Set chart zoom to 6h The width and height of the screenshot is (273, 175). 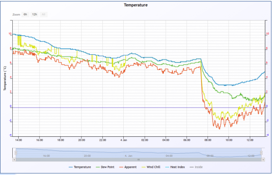pos(25,15)
